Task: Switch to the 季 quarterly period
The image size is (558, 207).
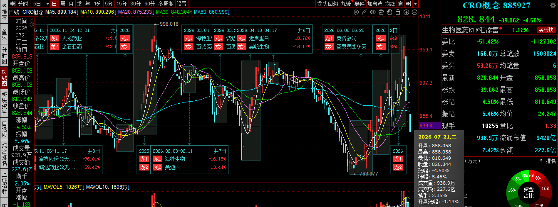Action: point(79,4)
